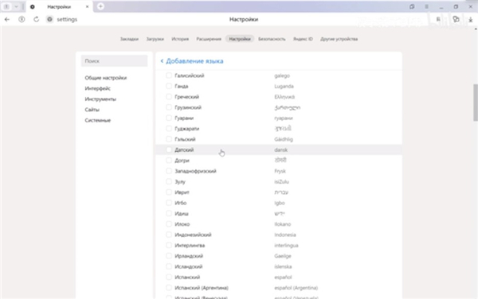The image size is (478, 299).
Task: Close the Настройки tab with X
Action: (x=87, y=6)
